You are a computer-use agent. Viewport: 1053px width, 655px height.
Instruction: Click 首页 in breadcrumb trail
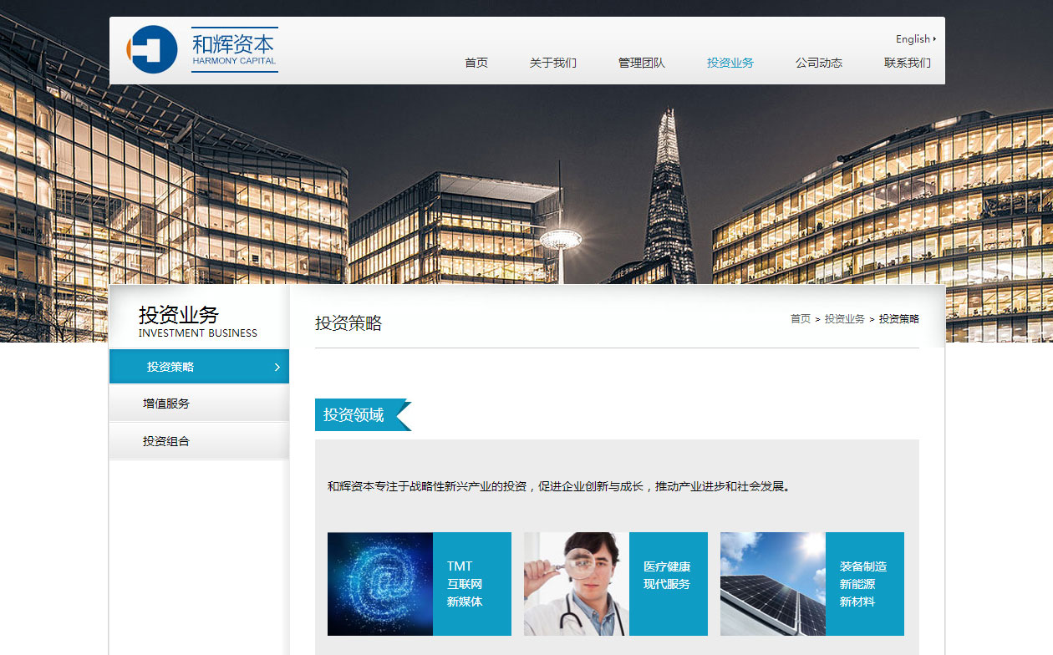click(801, 319)
